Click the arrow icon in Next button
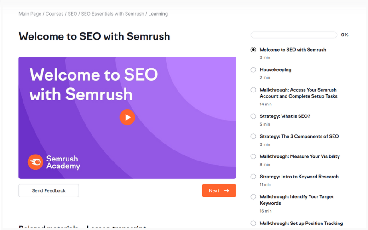Screen dimensions: 368x230 [226, 190]
